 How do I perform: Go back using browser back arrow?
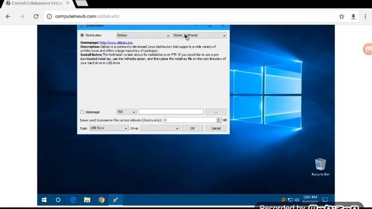pyautogui.click(x=8, y=16)
